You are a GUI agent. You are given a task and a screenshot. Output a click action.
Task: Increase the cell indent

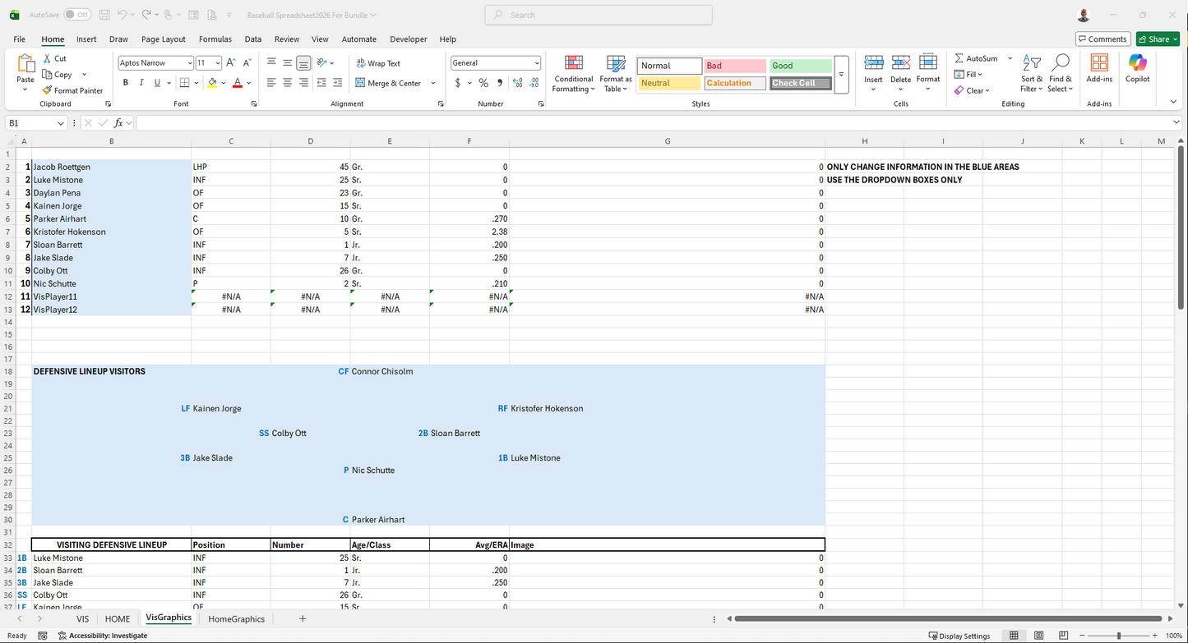pyautogui.click(x=337, y=83)
